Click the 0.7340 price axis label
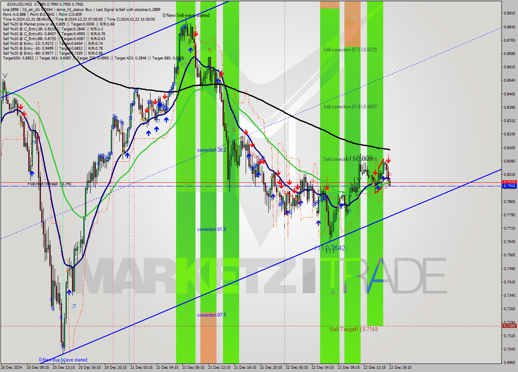518x372 pixels. coord(509,296)
